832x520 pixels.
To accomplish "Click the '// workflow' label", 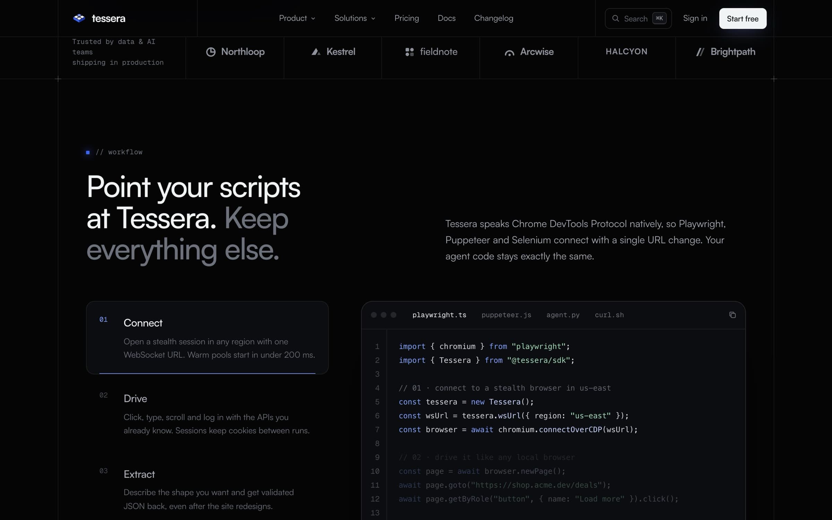I will coord(119,152).
